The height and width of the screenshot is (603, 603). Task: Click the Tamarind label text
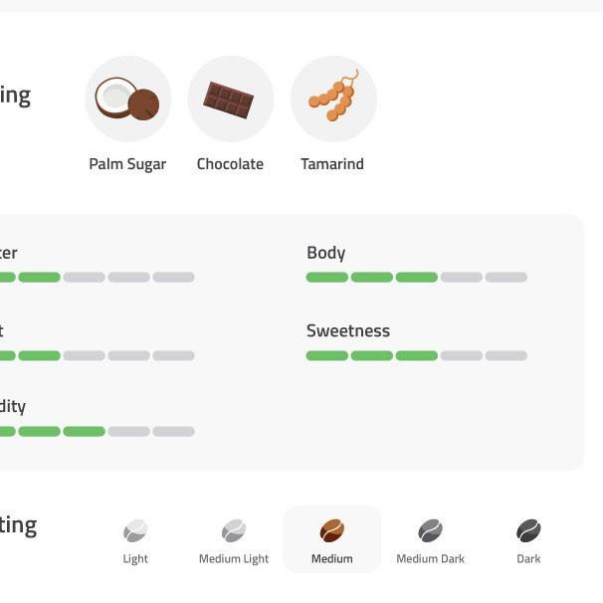point(332,164)
